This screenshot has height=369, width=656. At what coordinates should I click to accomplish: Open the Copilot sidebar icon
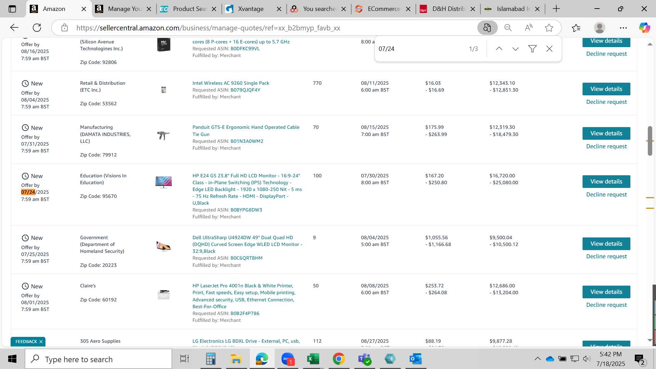644,28
